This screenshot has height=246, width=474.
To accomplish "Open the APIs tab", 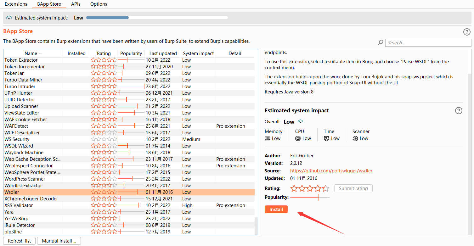I will [x=76, y=4].
